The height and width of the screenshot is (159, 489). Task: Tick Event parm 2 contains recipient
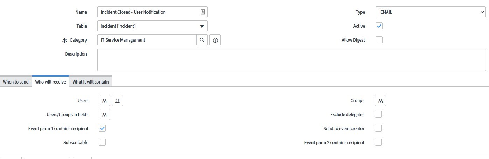378,142
